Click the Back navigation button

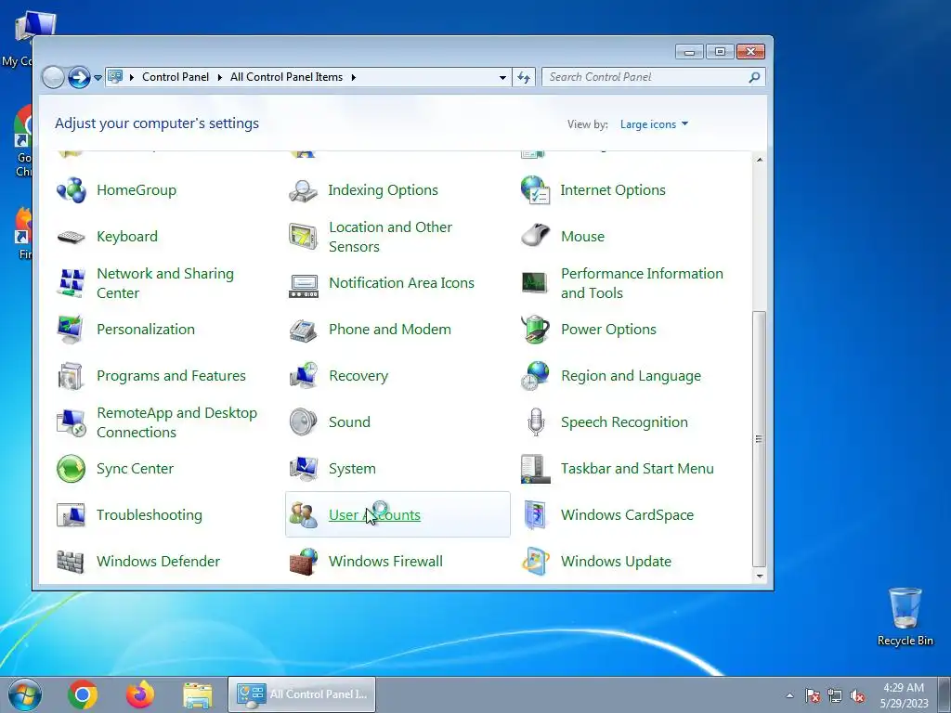[53, 78]
